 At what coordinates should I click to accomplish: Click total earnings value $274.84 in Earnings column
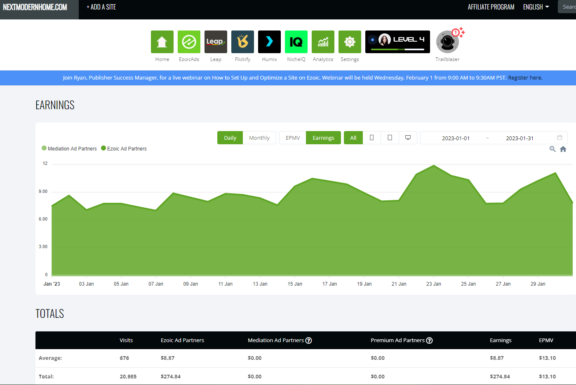pos(500,376)
